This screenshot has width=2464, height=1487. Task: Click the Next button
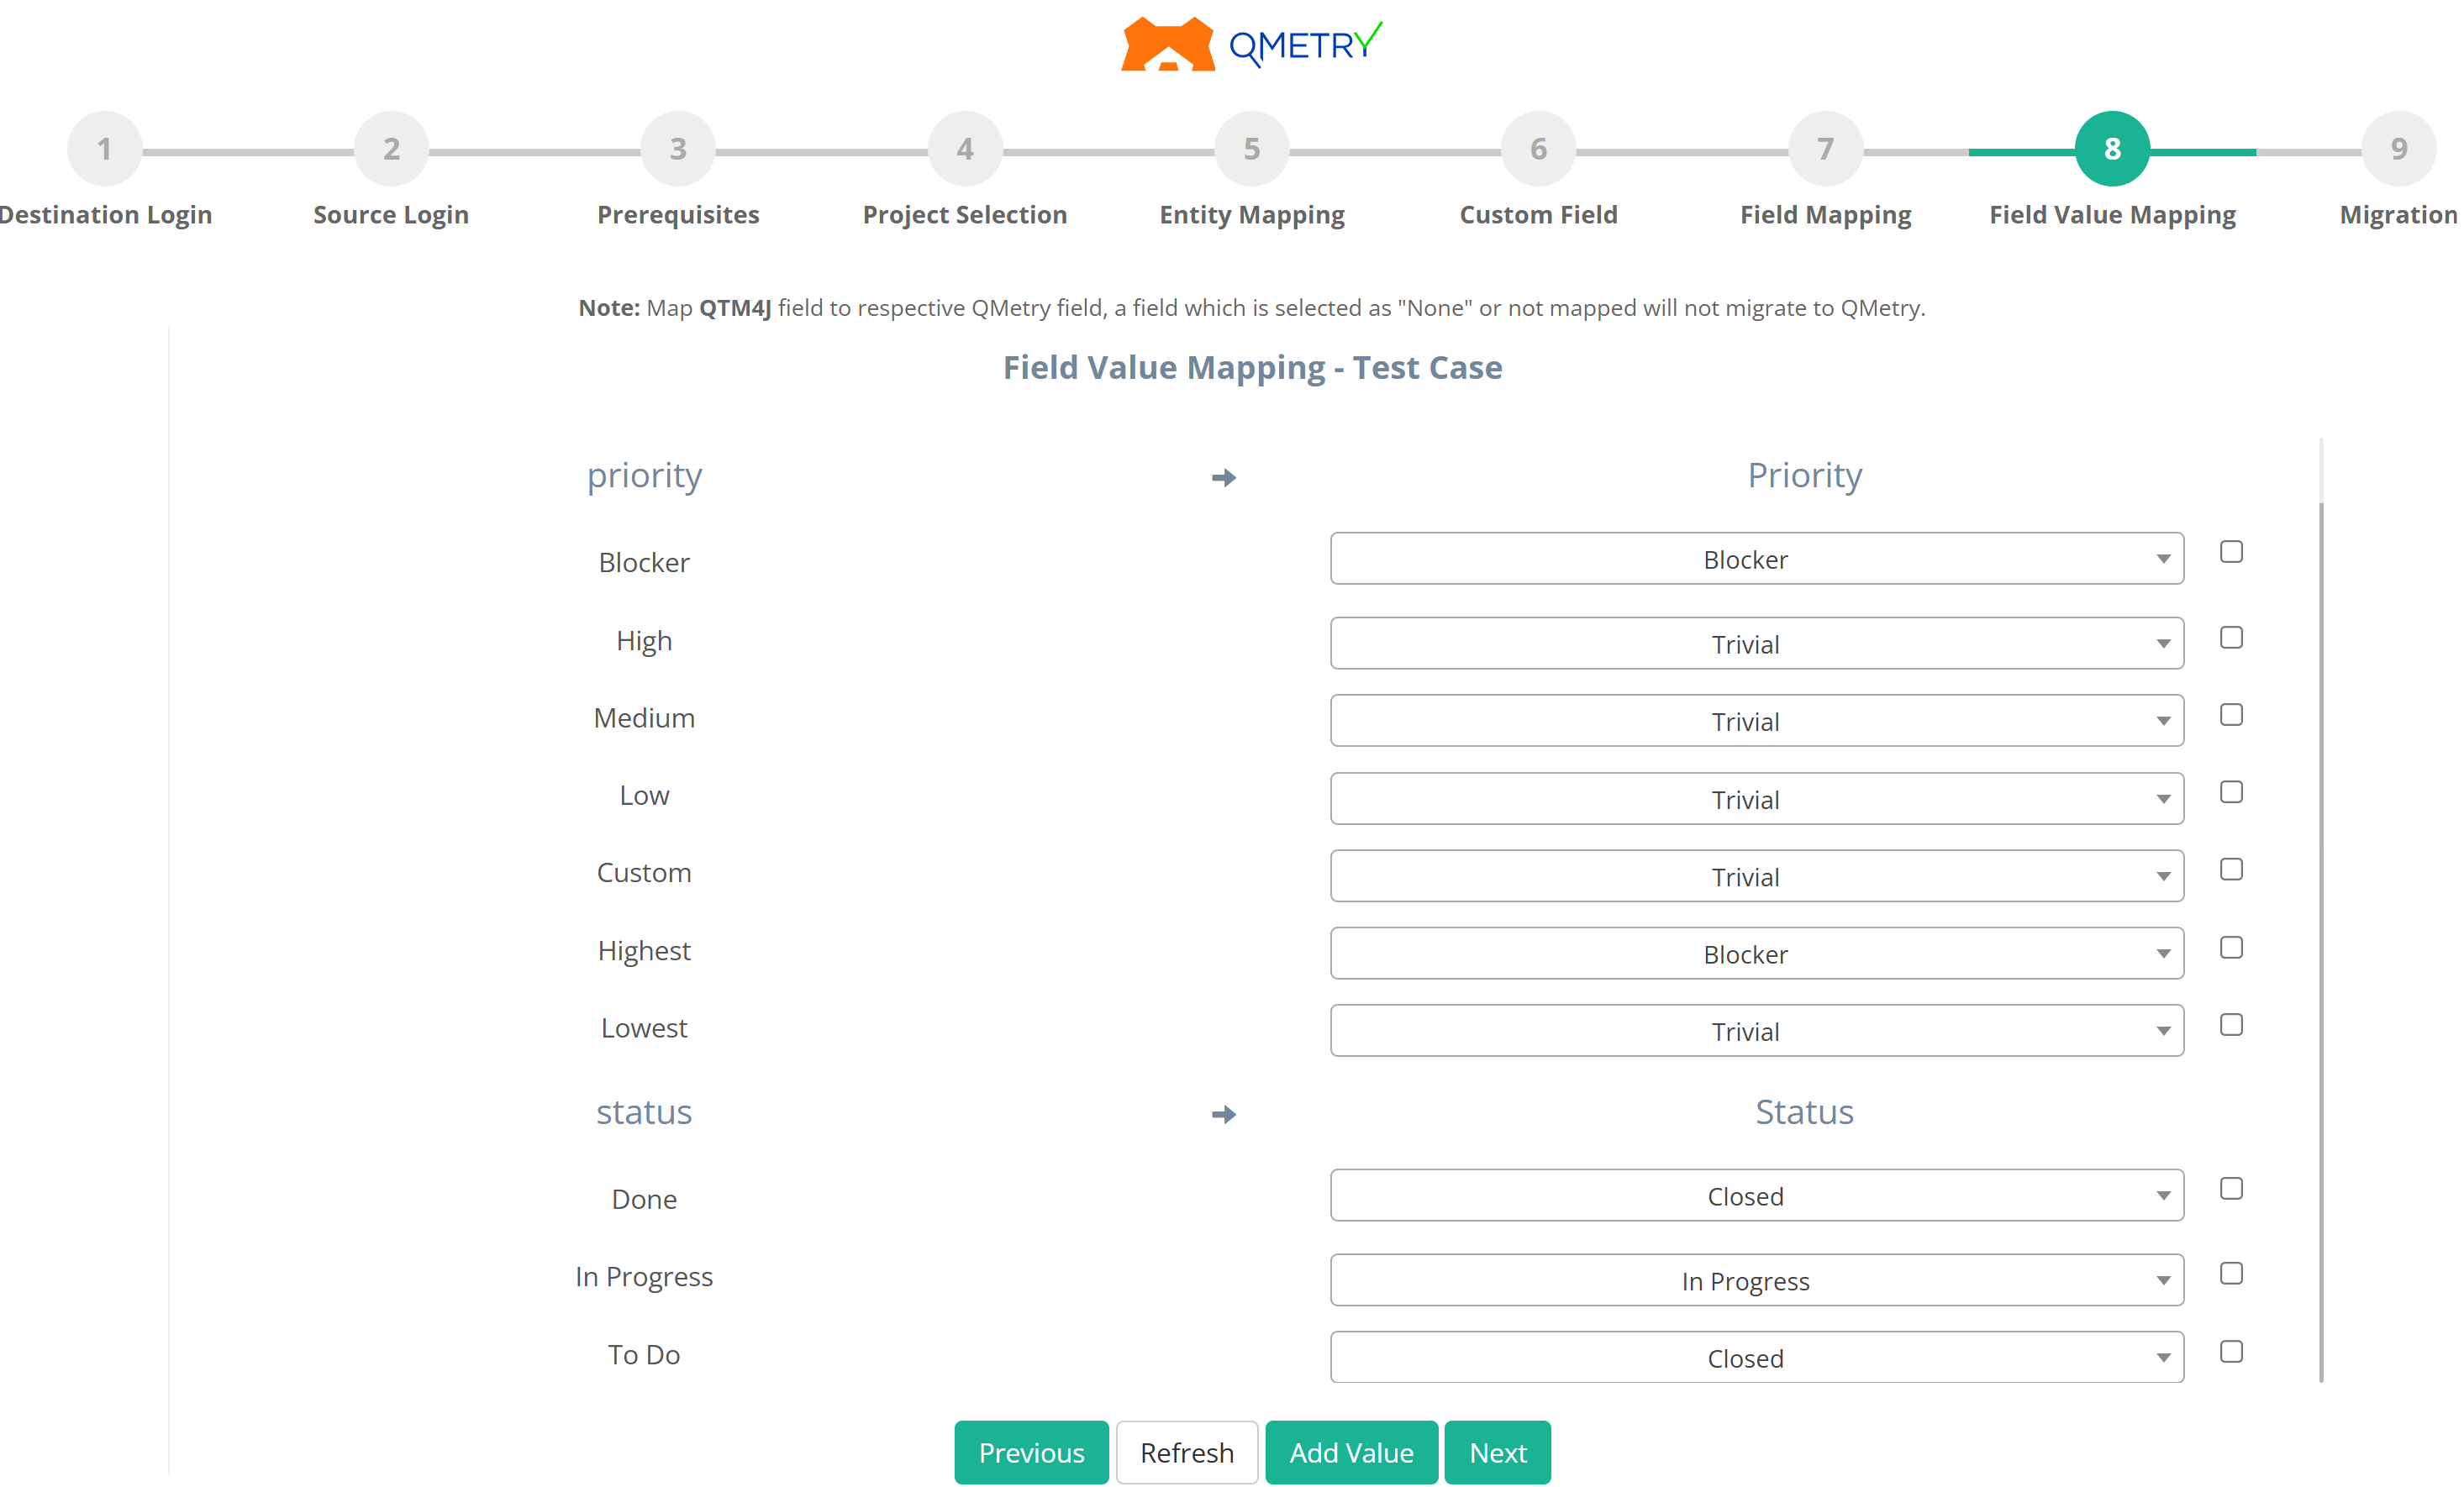1497,1452
